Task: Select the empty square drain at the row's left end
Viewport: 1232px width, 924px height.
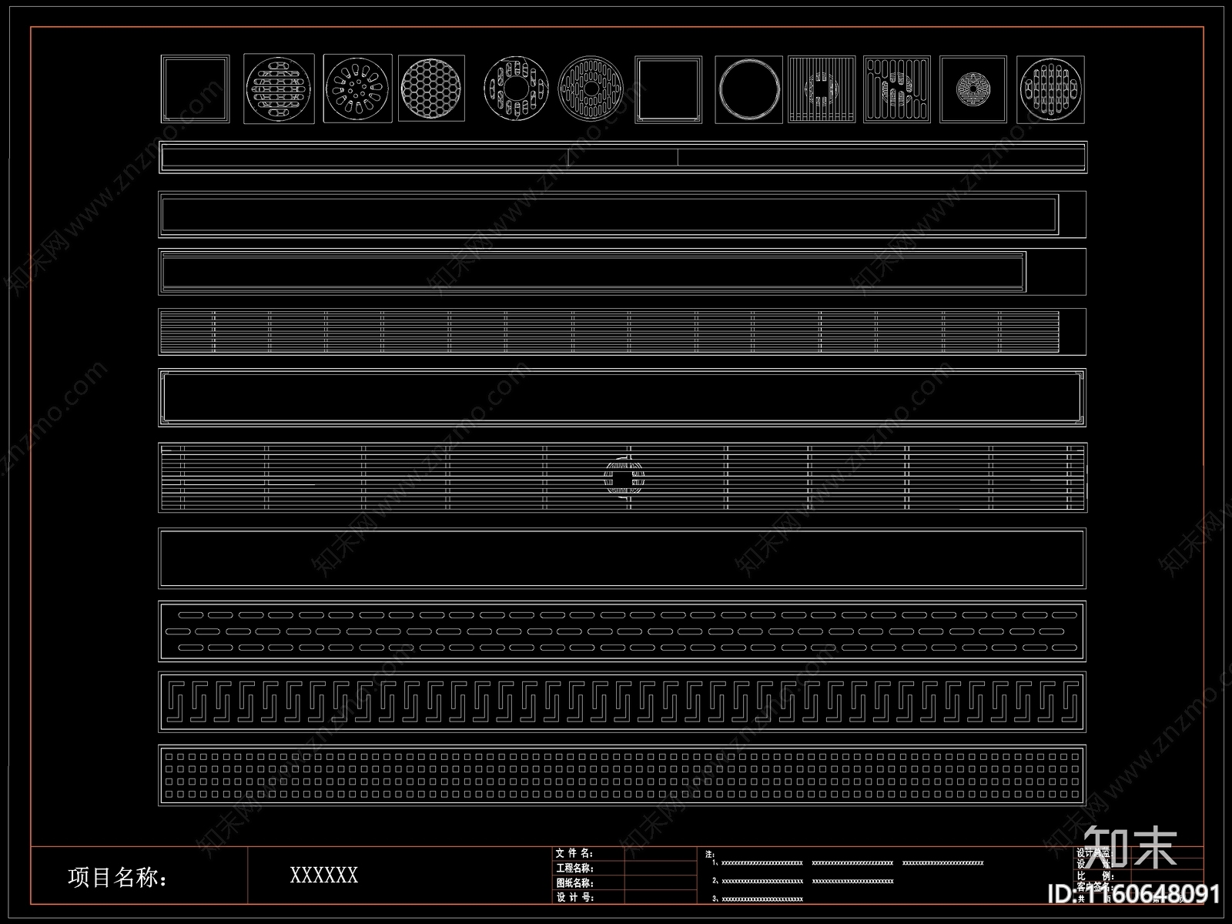Action: click(x=195, y=89)
